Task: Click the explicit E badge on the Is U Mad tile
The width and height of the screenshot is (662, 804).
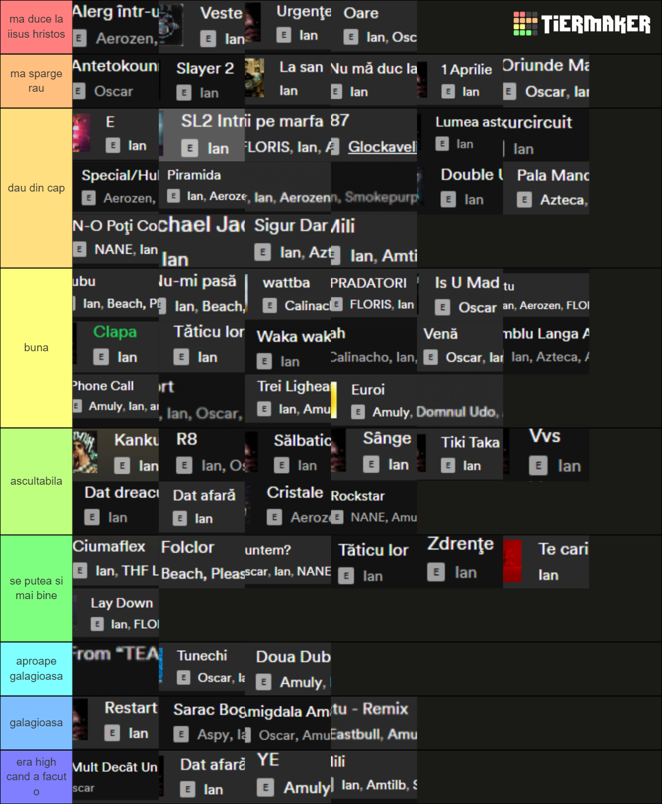Action: coord(442,307)
